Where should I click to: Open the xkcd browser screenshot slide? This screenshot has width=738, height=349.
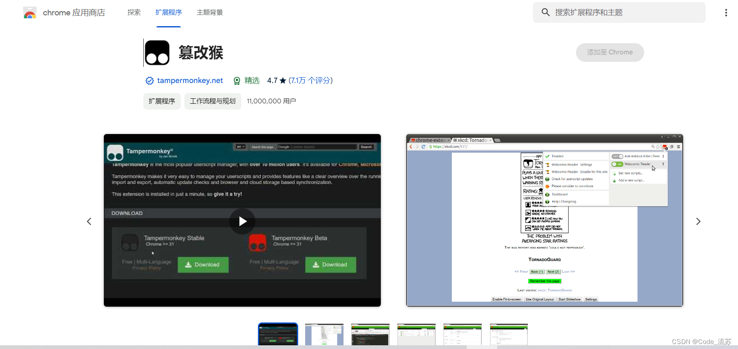tap(544, 220)
